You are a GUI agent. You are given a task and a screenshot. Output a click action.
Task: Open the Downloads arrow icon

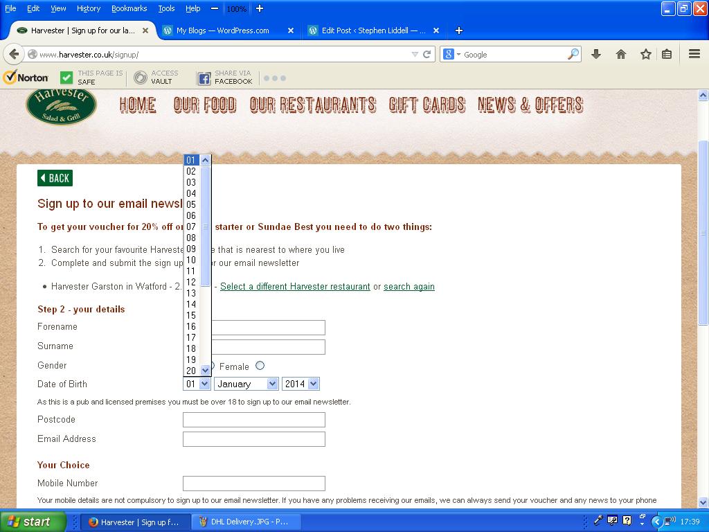coord(595,54)
